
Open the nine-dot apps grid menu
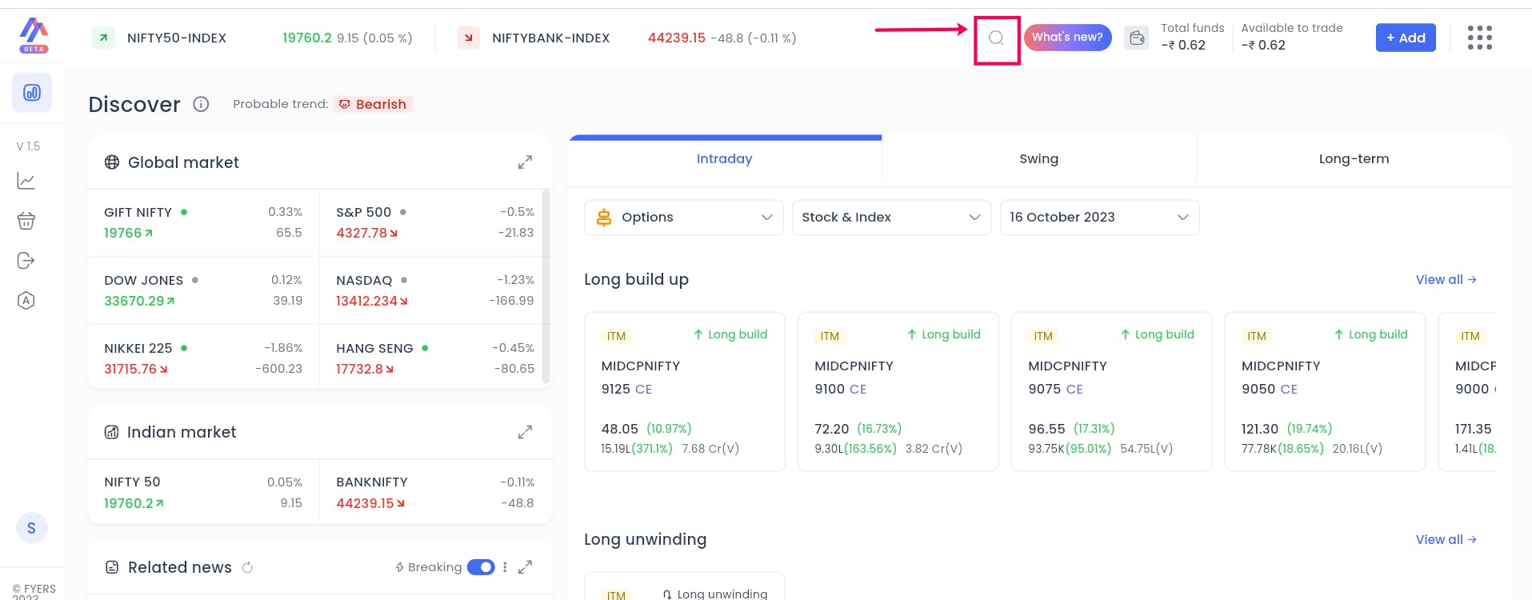(x=1479, y=38)
